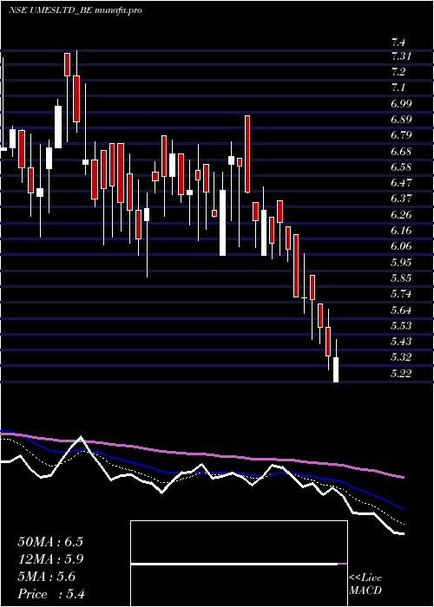Click the 6.06 price axis label
This screenshot has height=607, width=434.
pyautogui.click(x=401, y=246)
